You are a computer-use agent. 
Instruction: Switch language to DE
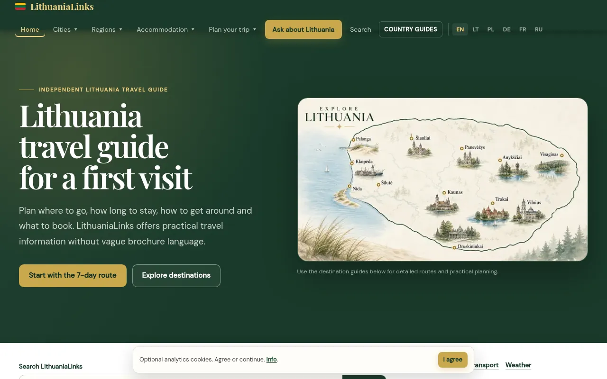(507, 29)
